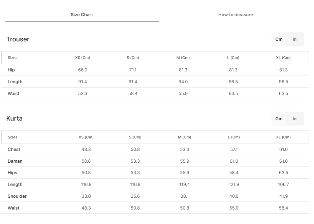This screenshot has height=224, width=314.
Task: Click the Kurta section heading
Action: click(x=14, y=119)
